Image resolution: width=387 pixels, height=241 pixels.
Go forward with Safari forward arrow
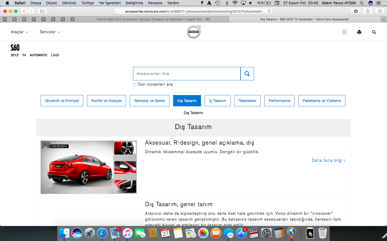[x=31, y=11]
